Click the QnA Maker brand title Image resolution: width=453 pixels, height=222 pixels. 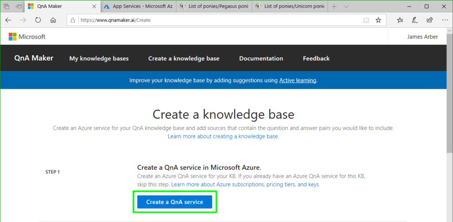click(x=34, y=58)
